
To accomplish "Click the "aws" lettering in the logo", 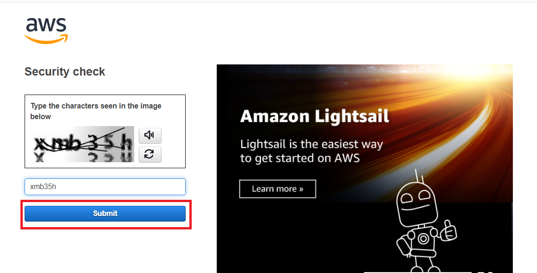I will coord(46,25).
